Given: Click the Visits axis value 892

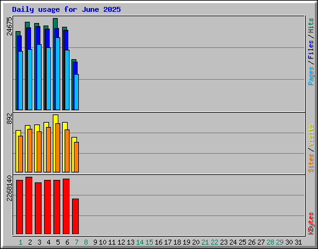Looking at the screenshot, I should point(9,119).
